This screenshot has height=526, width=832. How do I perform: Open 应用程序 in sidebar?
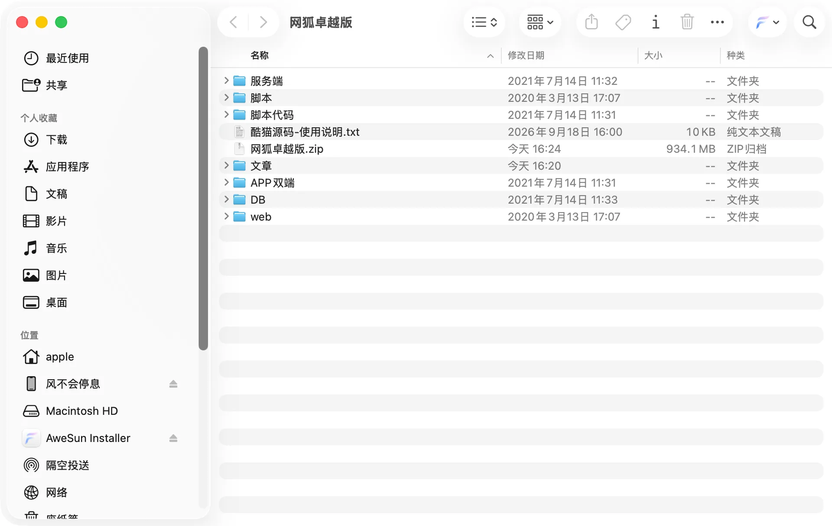56,167
